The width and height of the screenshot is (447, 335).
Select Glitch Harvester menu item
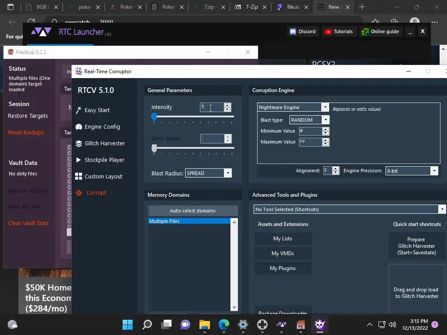[105, 143]
